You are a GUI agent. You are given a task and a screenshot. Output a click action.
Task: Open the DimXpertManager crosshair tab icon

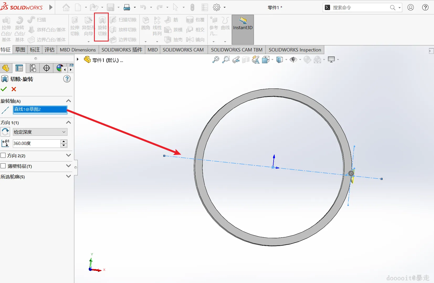pyautogui.click(x=46, y=68)
